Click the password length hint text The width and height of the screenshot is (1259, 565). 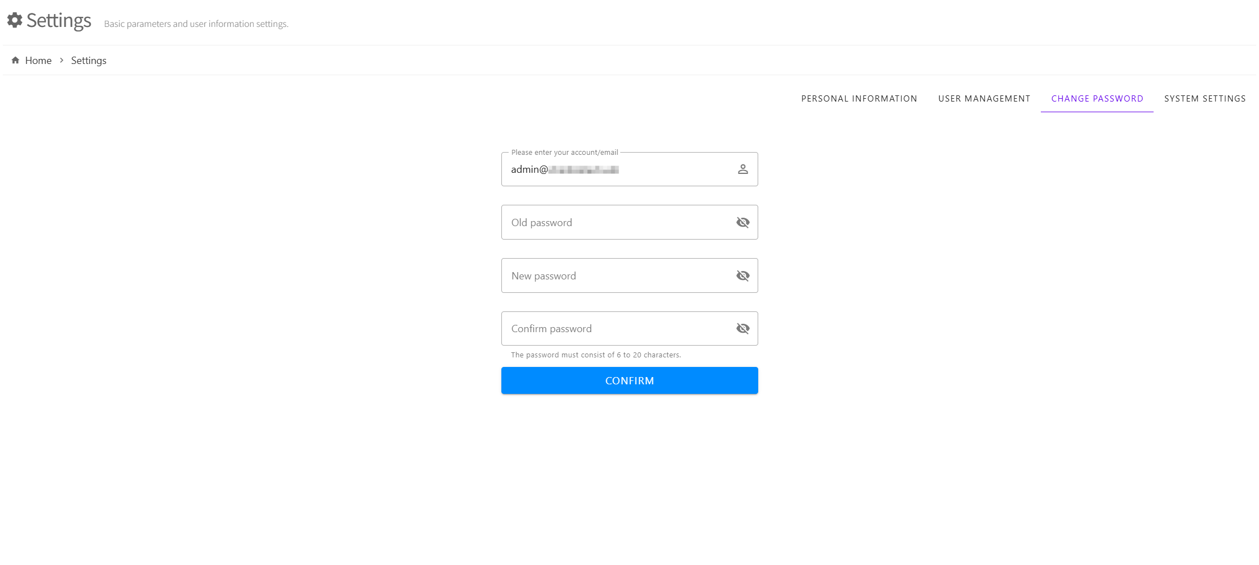tap(596, 355)
